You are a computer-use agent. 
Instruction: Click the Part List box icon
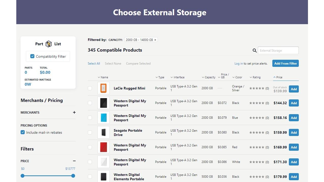pyautogui.click(x=49, y=44)
